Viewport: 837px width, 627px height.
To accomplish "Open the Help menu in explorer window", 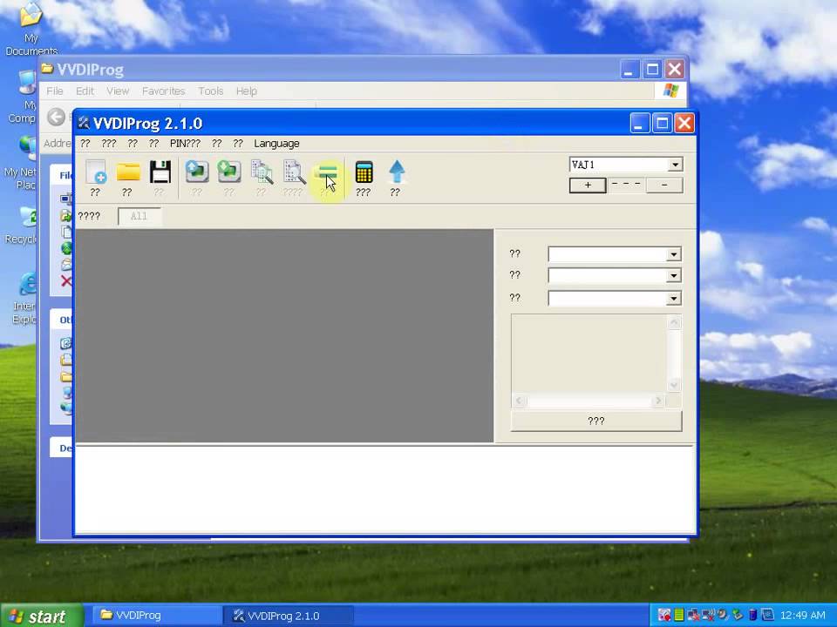I will click(x=247, y=91).
